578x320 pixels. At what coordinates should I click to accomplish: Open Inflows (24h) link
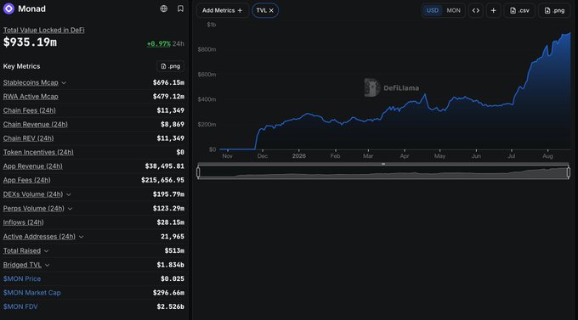pos(23,222)
